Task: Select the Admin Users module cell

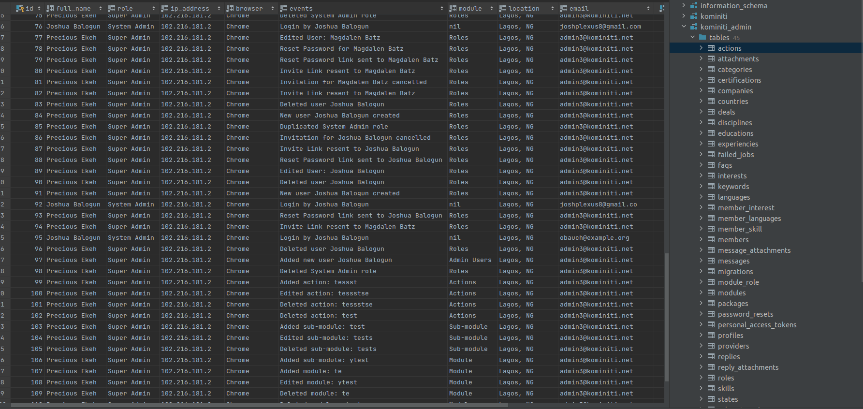Action: point(470,260)
